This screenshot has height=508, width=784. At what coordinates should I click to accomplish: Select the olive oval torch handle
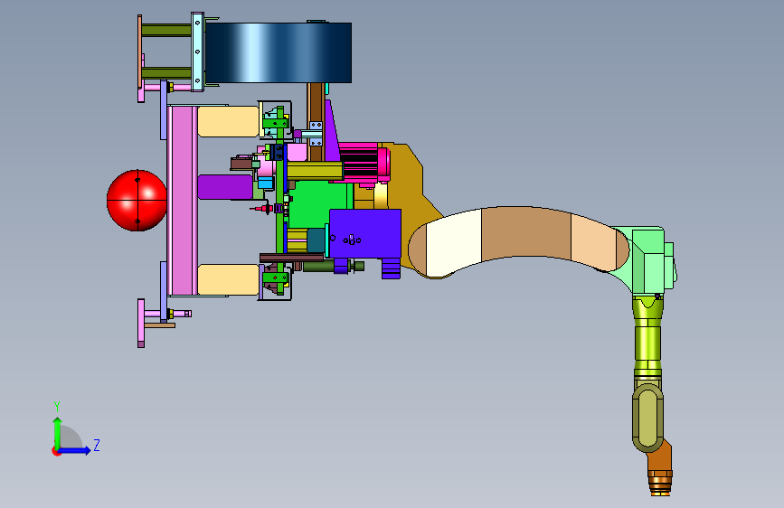[x=648, y=418]
